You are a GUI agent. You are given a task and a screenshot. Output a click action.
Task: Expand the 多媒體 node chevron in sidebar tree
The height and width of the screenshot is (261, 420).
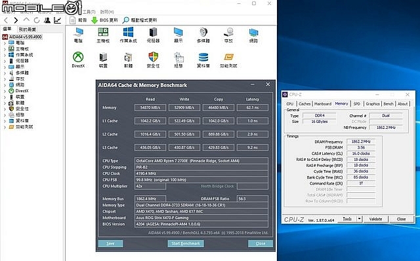5,73
